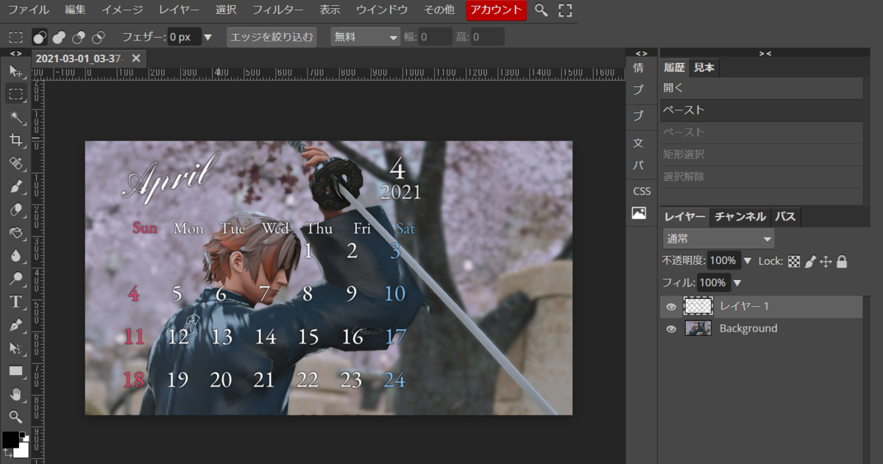The height and width of the screenshot is (464, 883).
Task: Select the Move tool
Action: tap(16, 71)
